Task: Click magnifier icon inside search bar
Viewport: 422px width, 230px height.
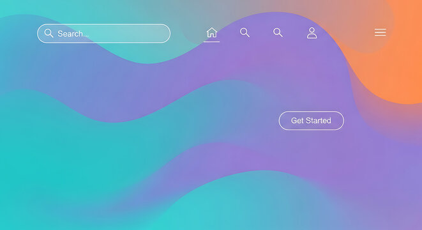Action: click(x=49, y=33)
